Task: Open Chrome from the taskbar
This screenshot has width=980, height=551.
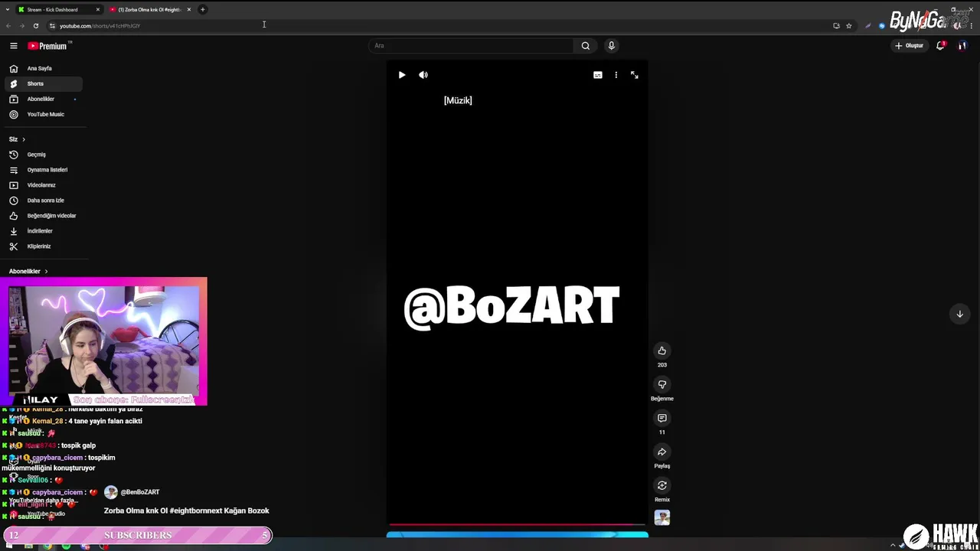Action: pos(47,546)
